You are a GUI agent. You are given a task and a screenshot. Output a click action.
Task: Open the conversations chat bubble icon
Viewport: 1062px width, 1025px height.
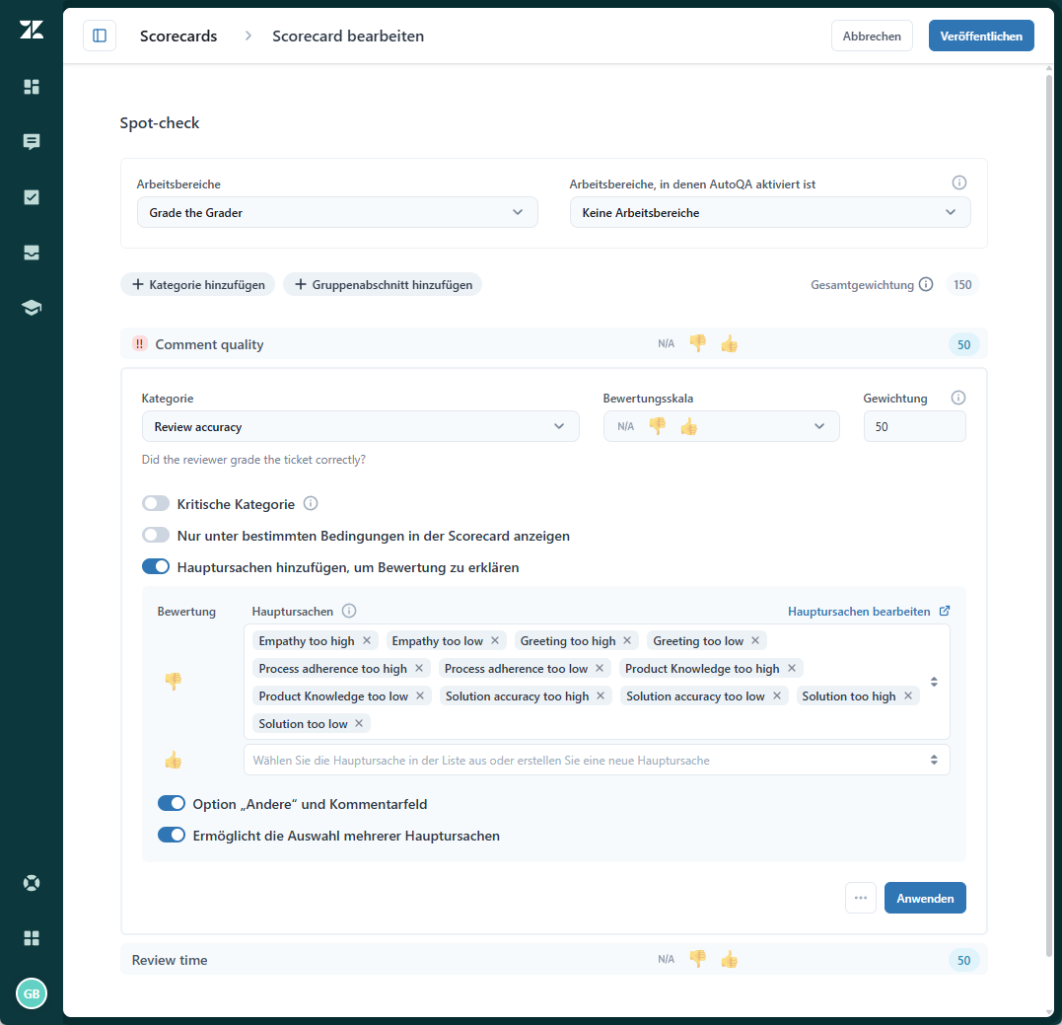tap(32, 142)
